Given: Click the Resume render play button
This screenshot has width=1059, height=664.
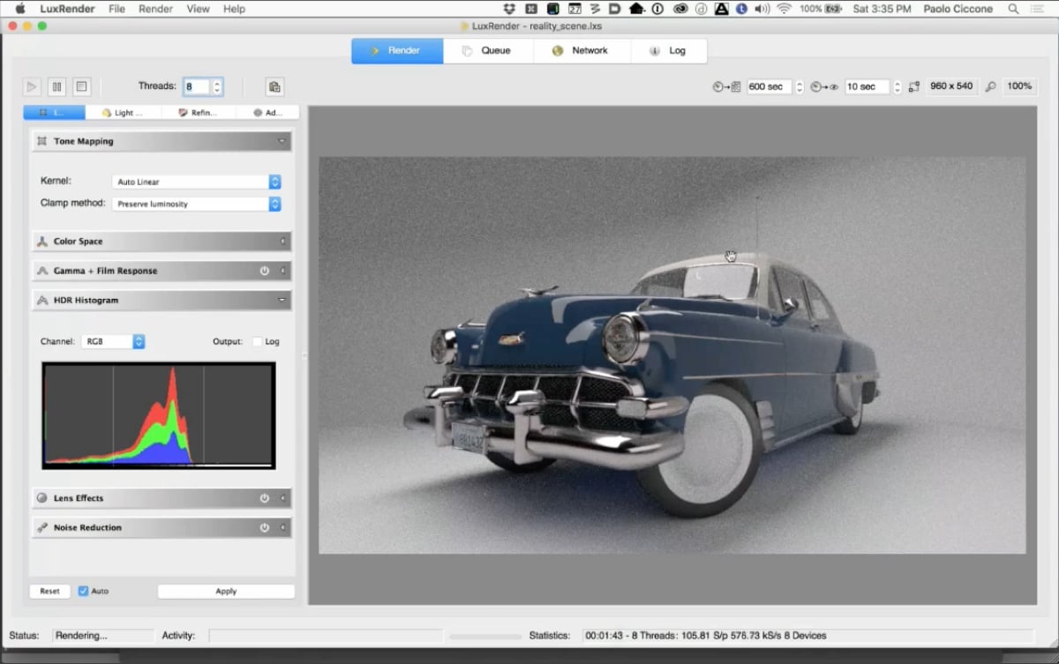Looking at the screenshot, I should click(x=32, y=86).
